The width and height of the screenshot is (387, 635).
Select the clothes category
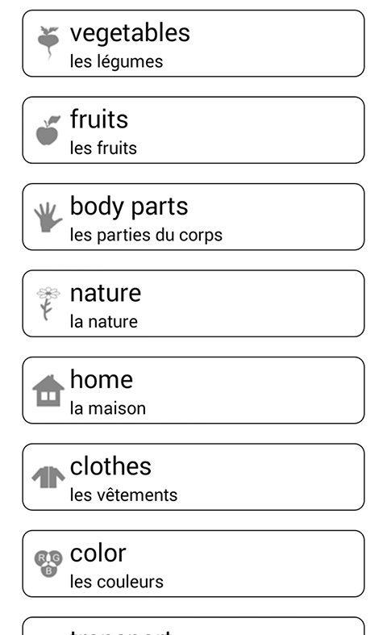point(193,477)
